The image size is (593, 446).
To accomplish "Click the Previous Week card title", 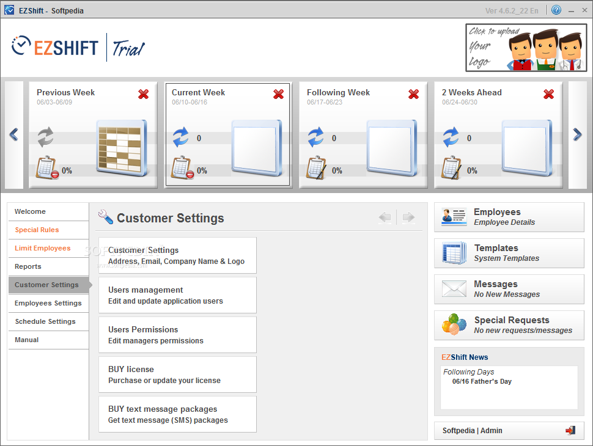I will [65, 93].
